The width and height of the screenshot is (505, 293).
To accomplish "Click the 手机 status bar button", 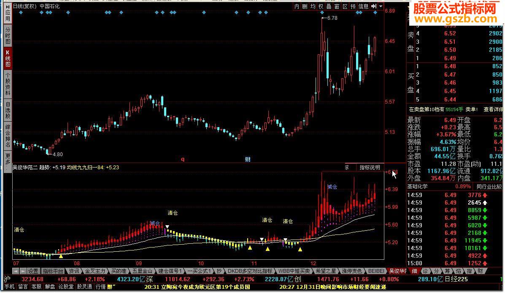I will point(9,287).
